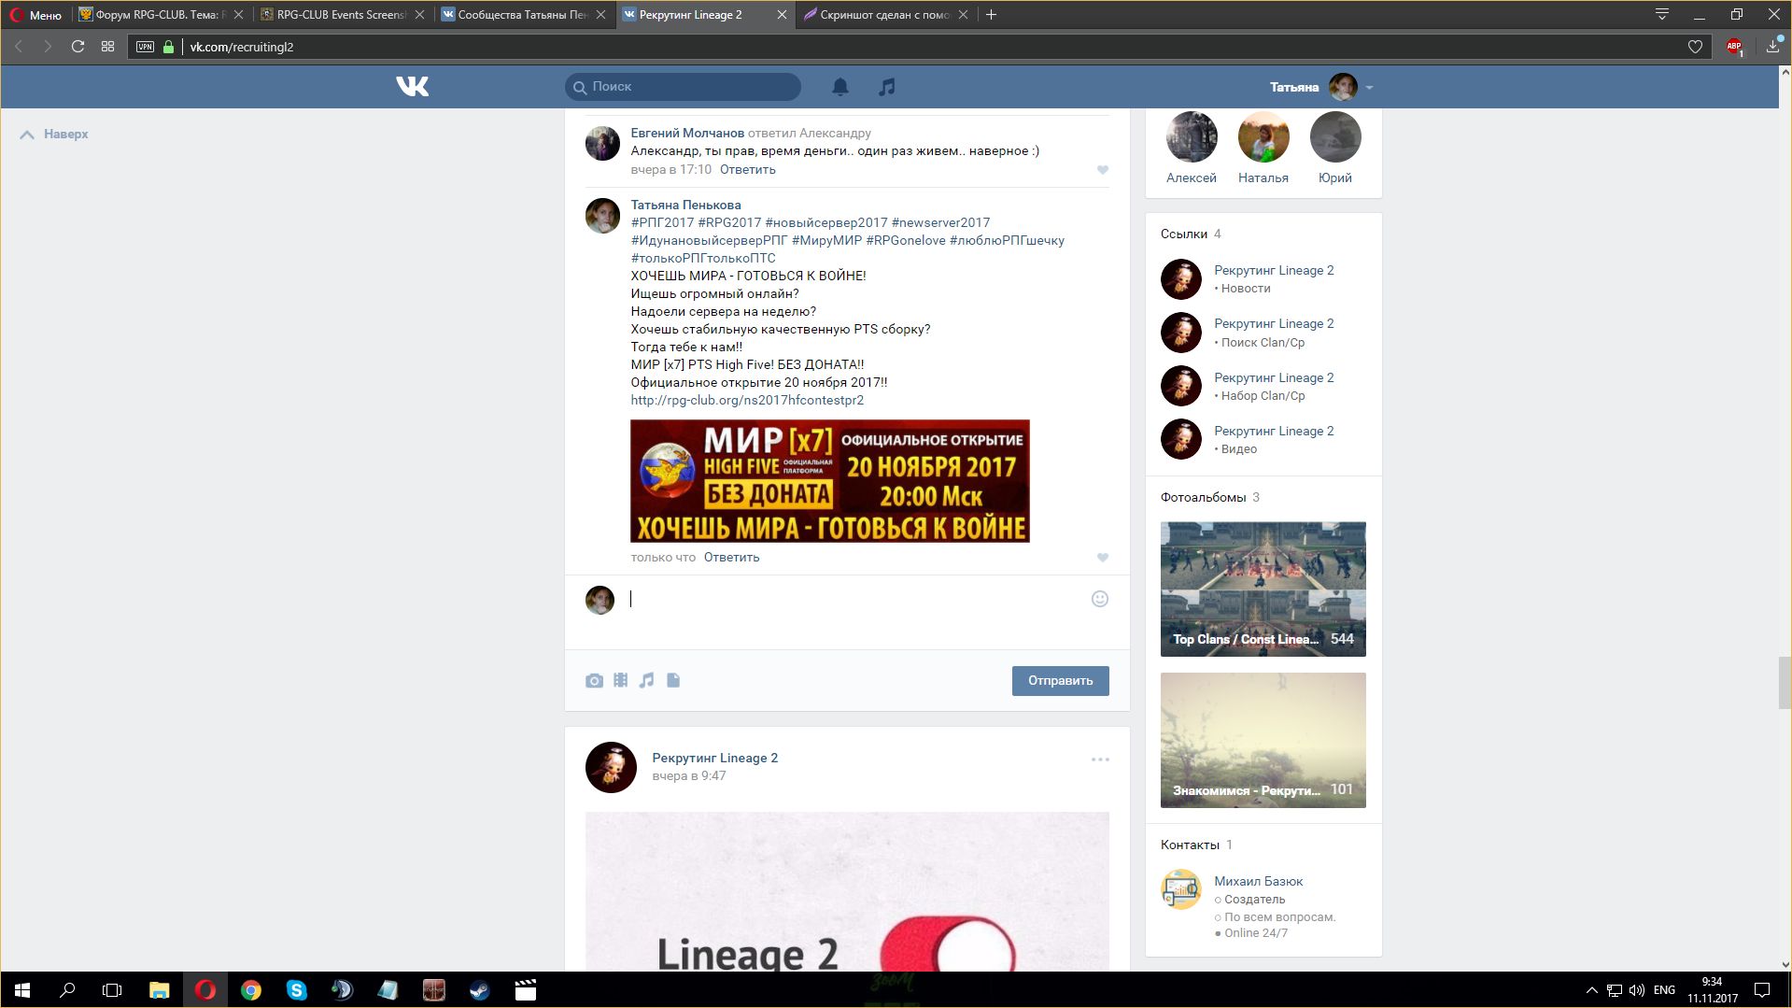Attach a video to the comment

click(x=621, y=680)
